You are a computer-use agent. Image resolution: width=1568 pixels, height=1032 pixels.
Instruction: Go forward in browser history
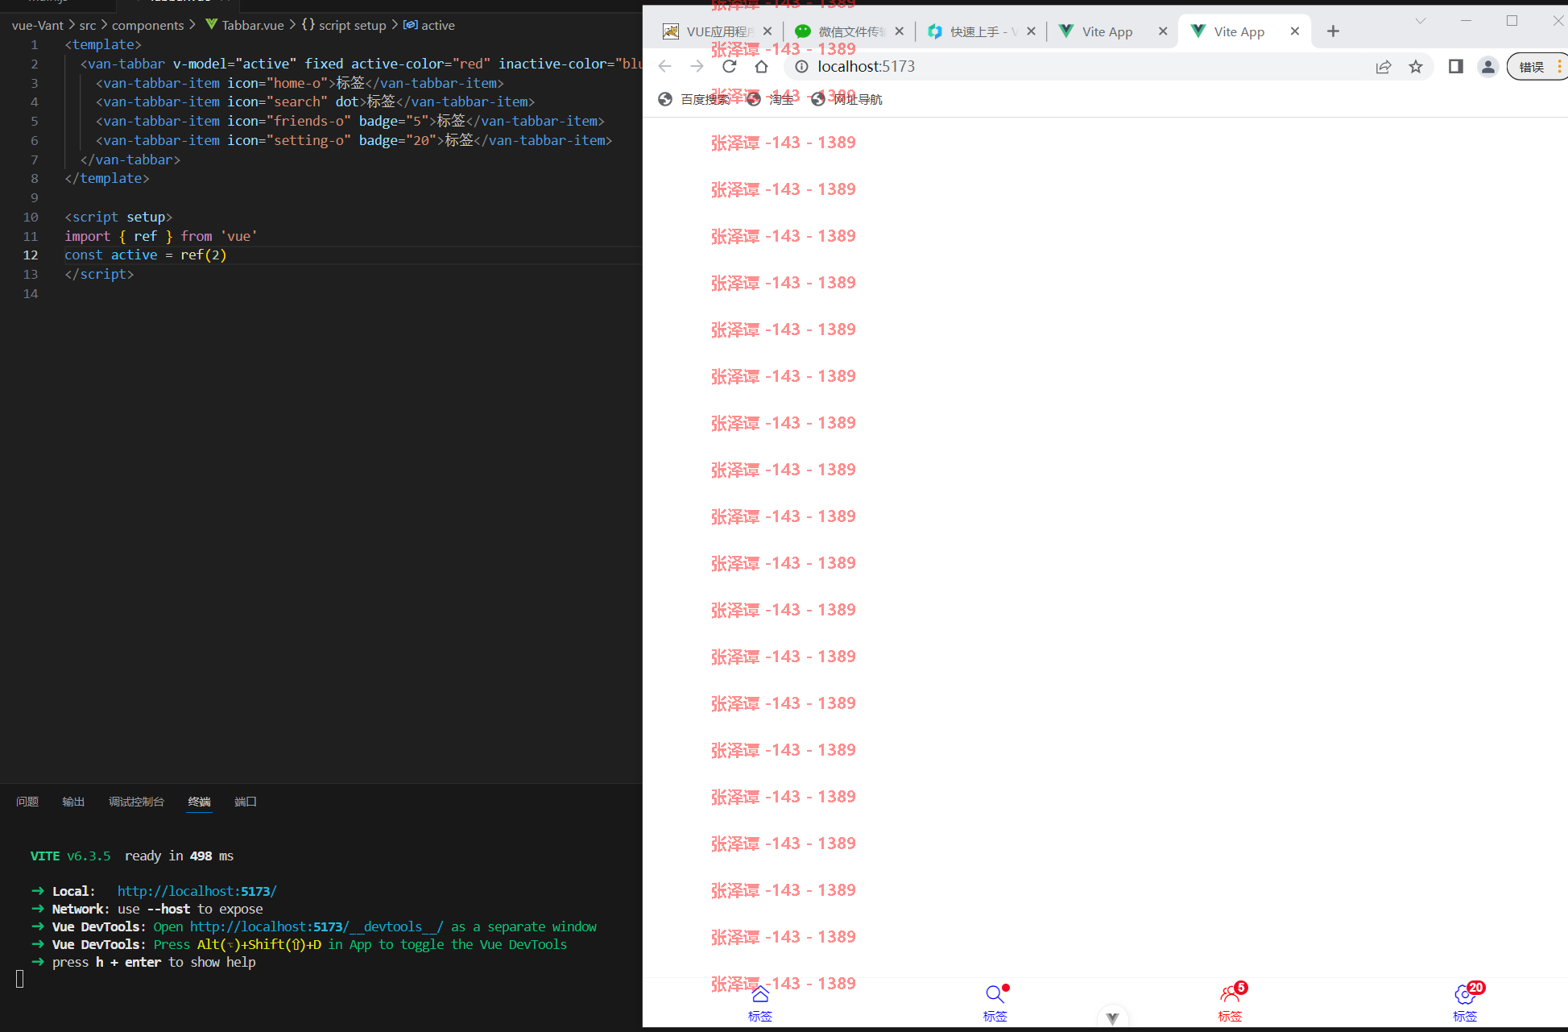(x=697, y=67)
